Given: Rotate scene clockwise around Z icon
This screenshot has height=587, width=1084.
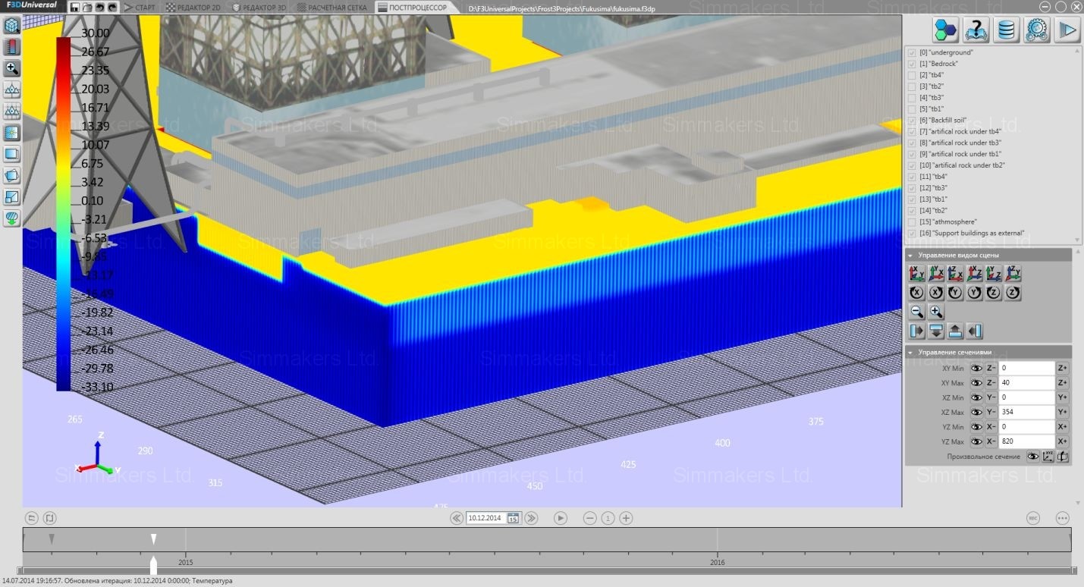Looking at the screenshot, I should point(1012,293).
